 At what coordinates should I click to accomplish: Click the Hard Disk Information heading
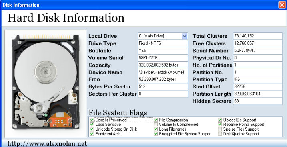tap(66, 18)
